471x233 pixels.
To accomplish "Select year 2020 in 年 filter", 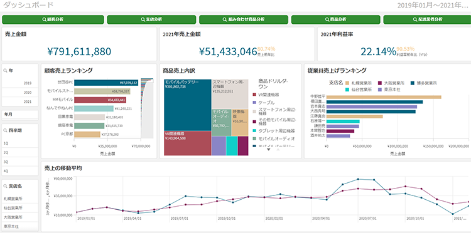I will [20, 93].
